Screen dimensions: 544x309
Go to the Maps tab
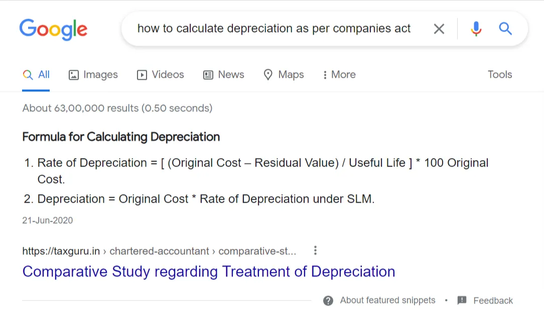pyautogui.click(x=284, y=75)
